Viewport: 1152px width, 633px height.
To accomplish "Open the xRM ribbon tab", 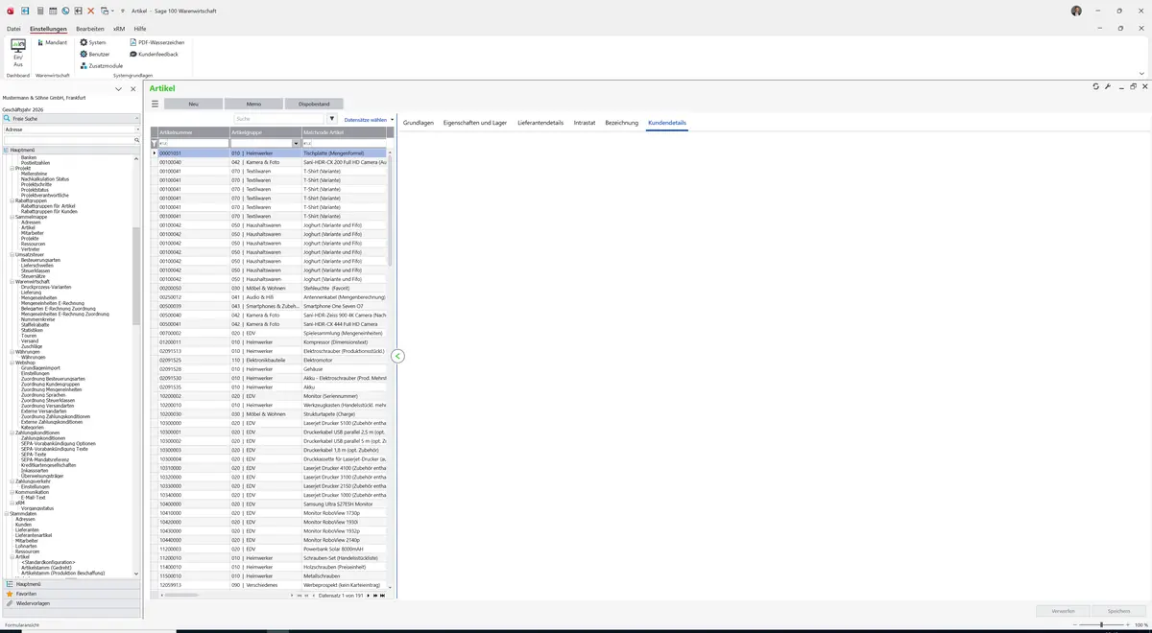I will 119,29.
